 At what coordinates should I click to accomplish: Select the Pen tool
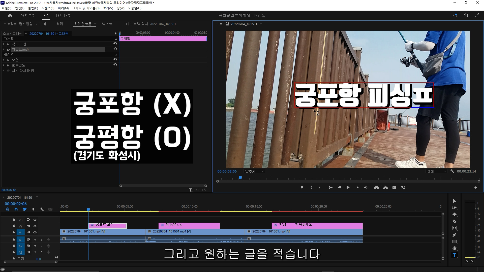click(454, 235)
